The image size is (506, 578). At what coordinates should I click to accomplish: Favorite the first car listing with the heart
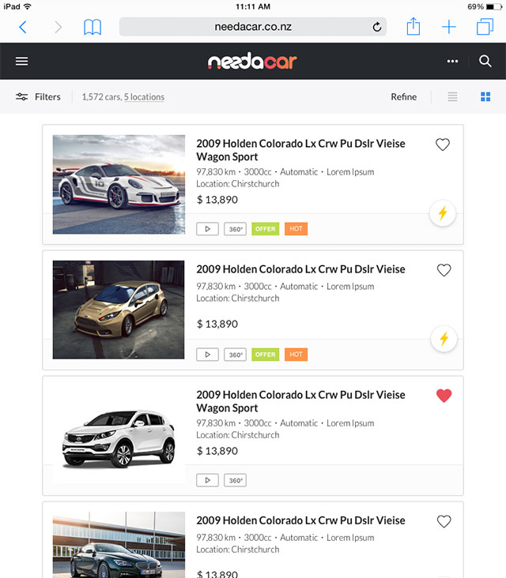tap(443, 144)
